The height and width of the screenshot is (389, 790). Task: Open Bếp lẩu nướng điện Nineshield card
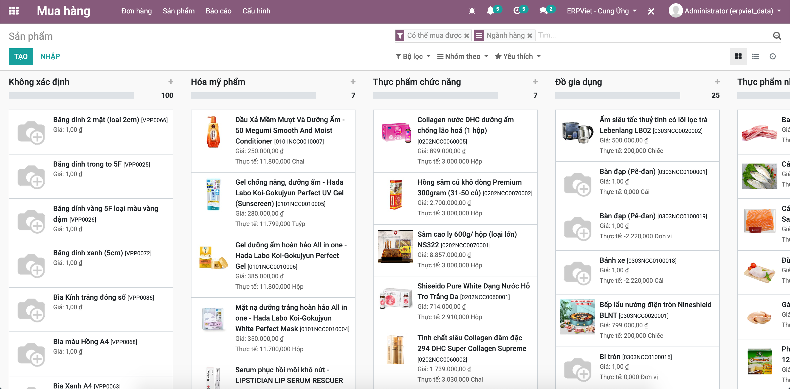637,321
